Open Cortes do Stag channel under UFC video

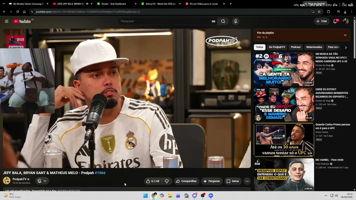(323, 65)
